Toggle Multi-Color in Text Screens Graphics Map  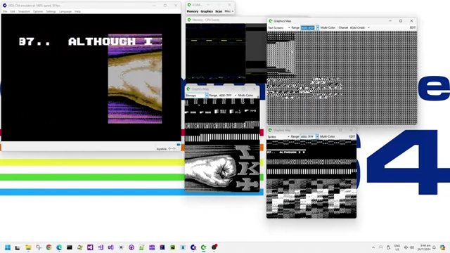(328, 28)
